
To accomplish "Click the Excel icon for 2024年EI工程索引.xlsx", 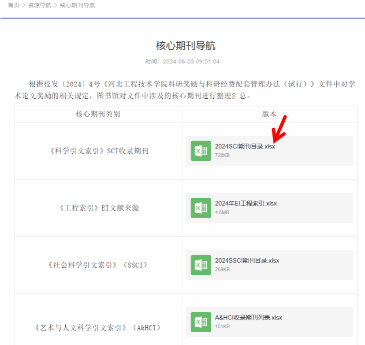I will [201, 208].
